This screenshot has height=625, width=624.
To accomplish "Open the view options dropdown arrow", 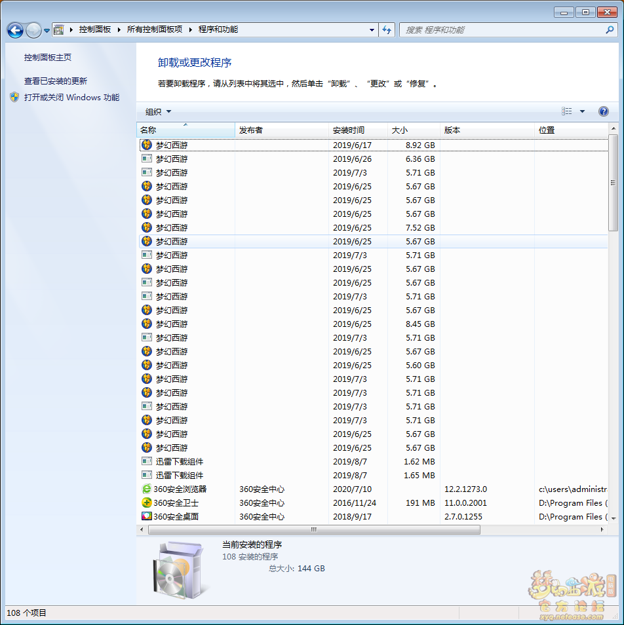I will [582, 111].
